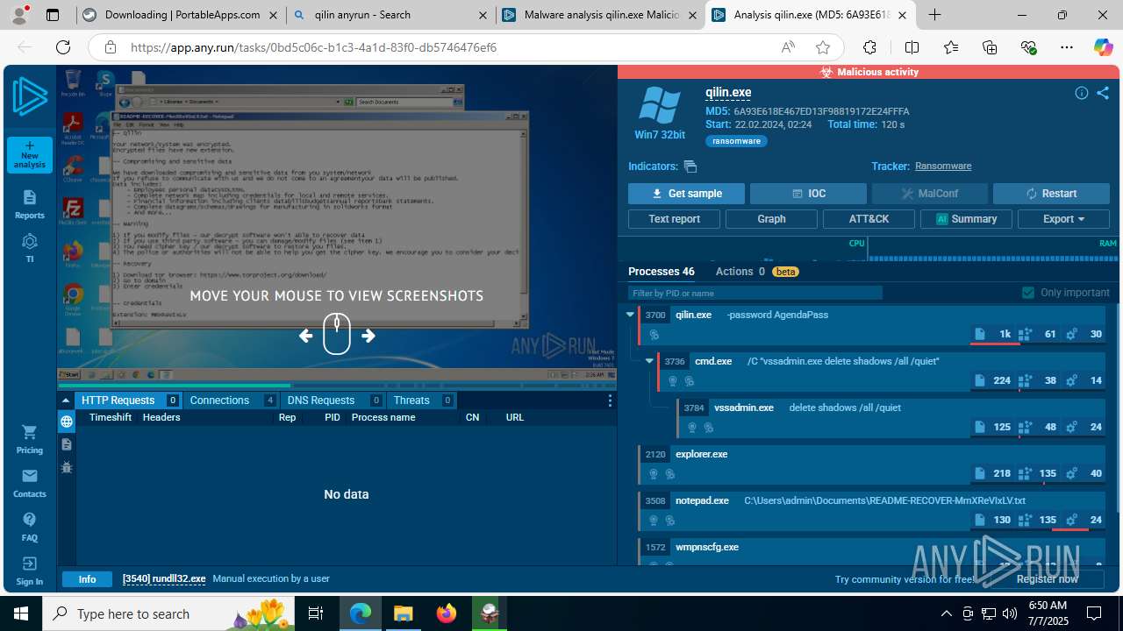Image resolution: width=1123 pixels, height=631 pixels.
Task: Select the debug bug view icon
Action: [67, 468]
